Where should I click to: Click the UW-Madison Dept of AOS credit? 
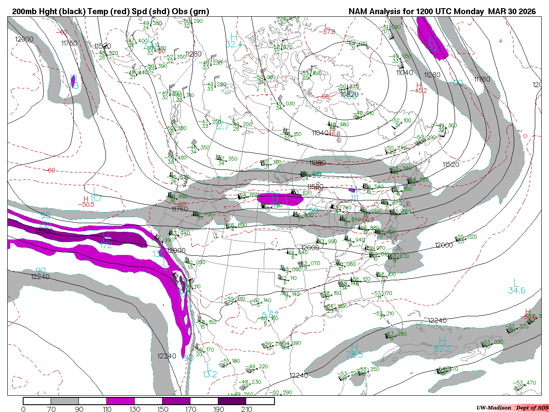(512, 408)
